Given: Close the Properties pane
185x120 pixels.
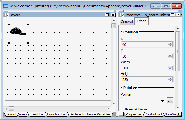Looking at the screenshot, I should (178, 15).
